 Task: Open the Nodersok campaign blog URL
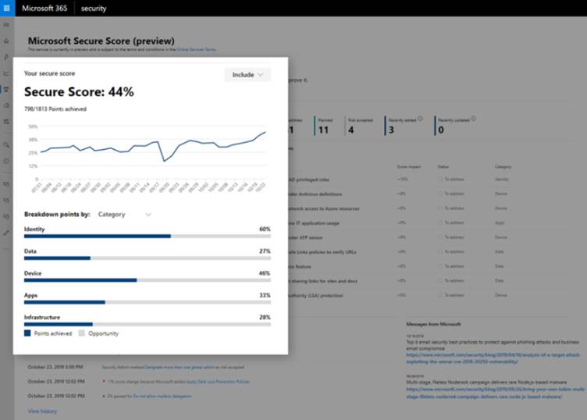click(x=495, y=393)
